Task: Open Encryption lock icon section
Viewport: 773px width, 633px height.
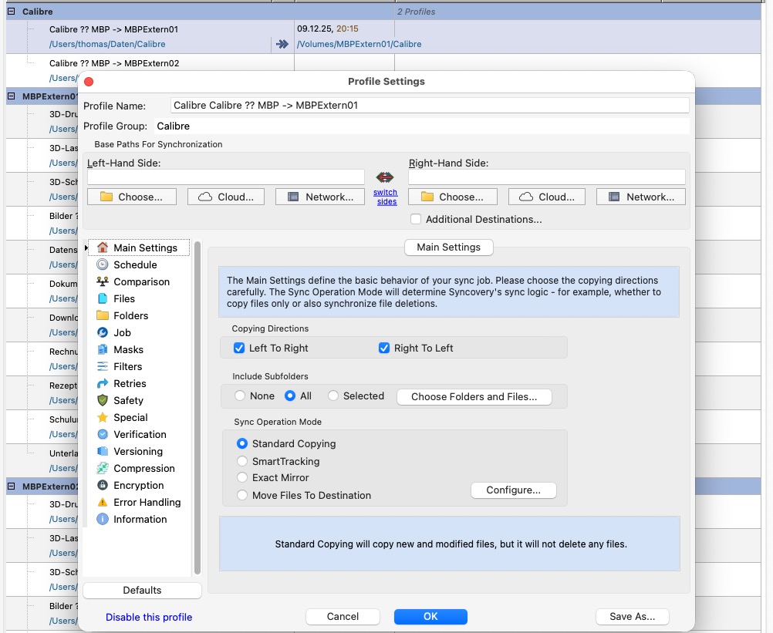Action: pos(103,485)
